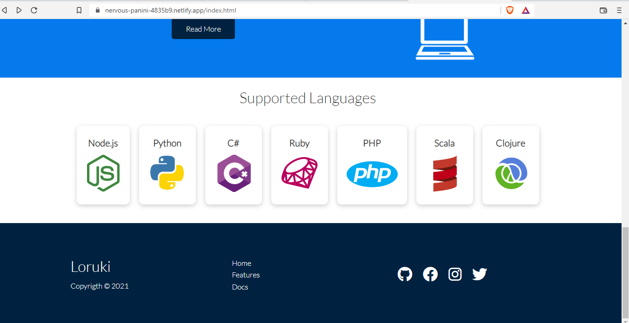Open the Instagram social icon
The width and height of the screenshot is (629, 323).
[x=455, y=274]
